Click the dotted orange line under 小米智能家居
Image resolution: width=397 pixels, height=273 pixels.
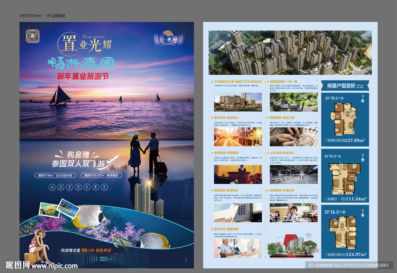[x=86, y=253]
